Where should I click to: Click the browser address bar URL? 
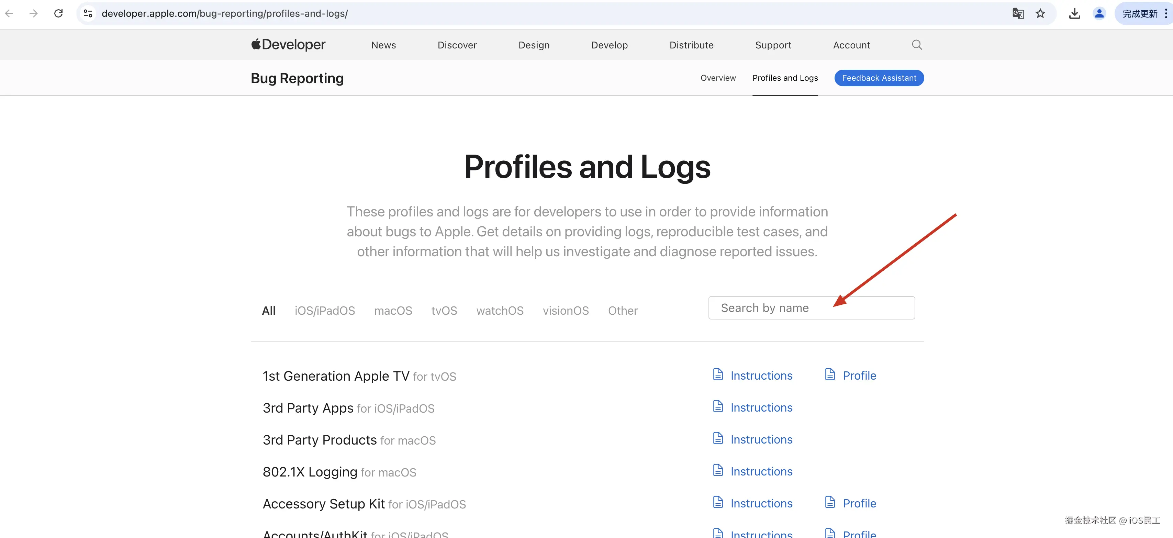pyautogui.click(x=225, y=14)
